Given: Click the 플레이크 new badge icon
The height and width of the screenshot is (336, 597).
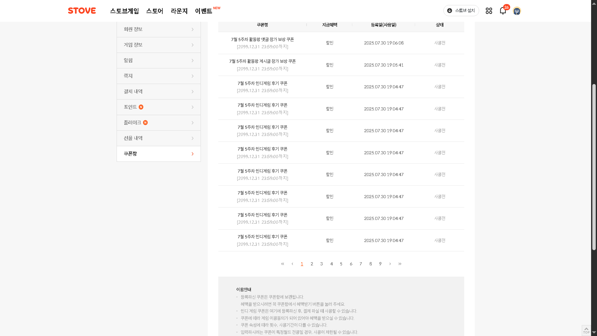Looking at the screenshot, I should click(x=145, y=123).
